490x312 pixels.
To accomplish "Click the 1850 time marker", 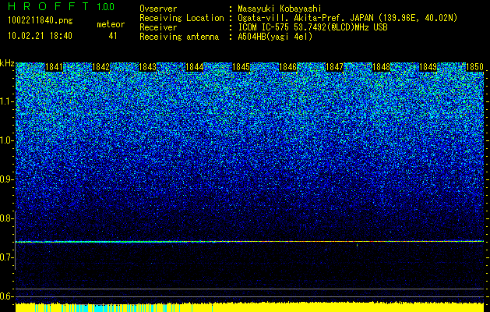I will 474,67.
